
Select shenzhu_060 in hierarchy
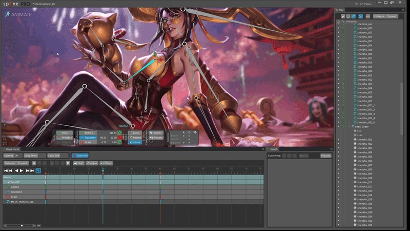coord(364,71)
